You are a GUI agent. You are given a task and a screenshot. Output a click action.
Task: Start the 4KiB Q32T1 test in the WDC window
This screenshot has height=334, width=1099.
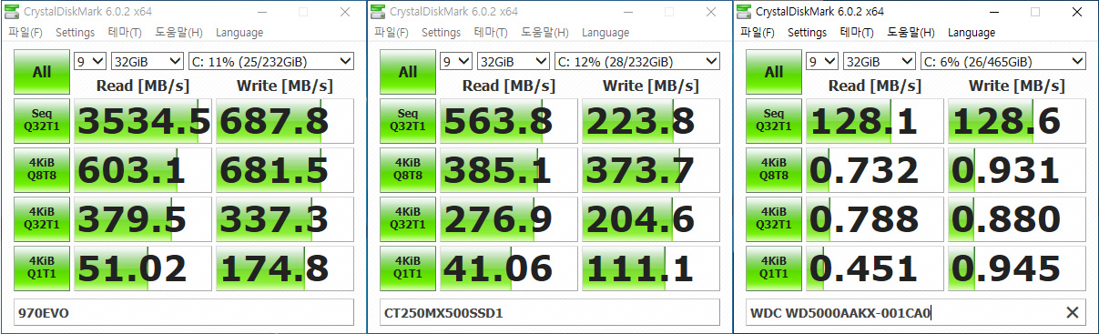pos(774,218)
